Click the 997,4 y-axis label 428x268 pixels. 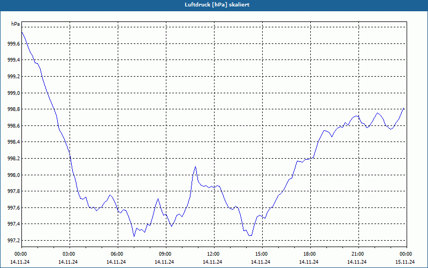14,224
